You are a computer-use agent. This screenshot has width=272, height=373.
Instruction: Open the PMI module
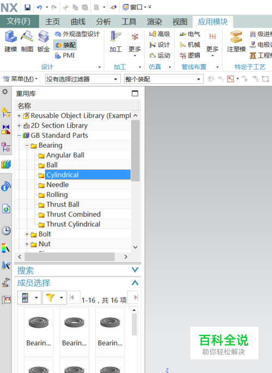pyautogui.click(x=65, y=56)
